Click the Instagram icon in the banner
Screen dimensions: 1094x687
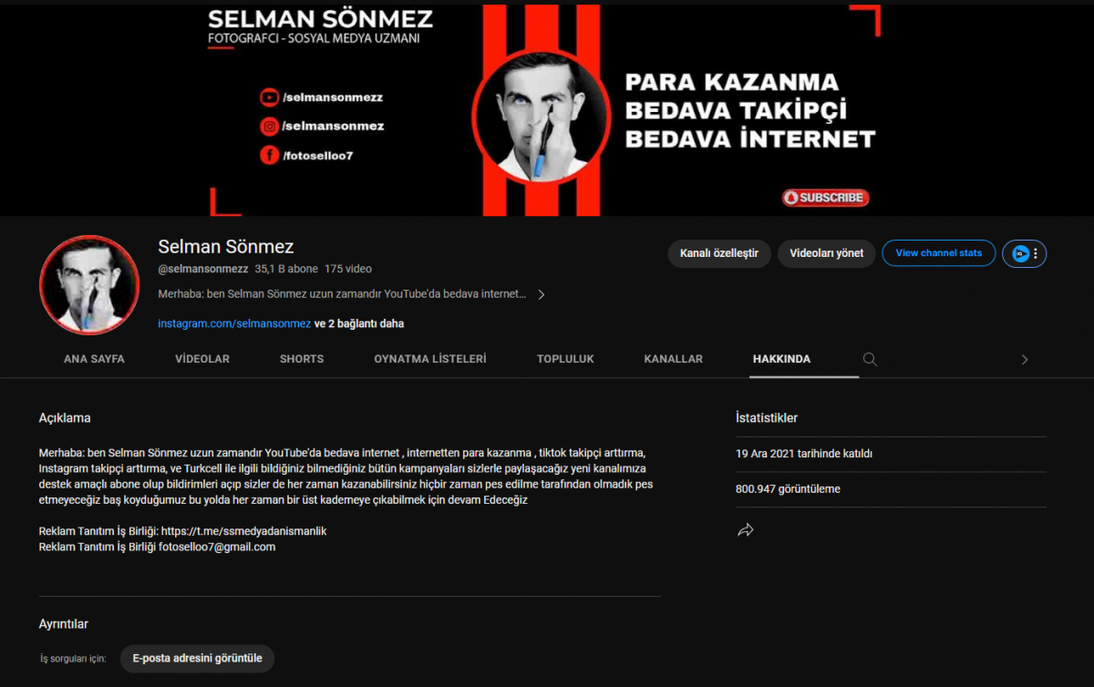(x=269, y=127)
